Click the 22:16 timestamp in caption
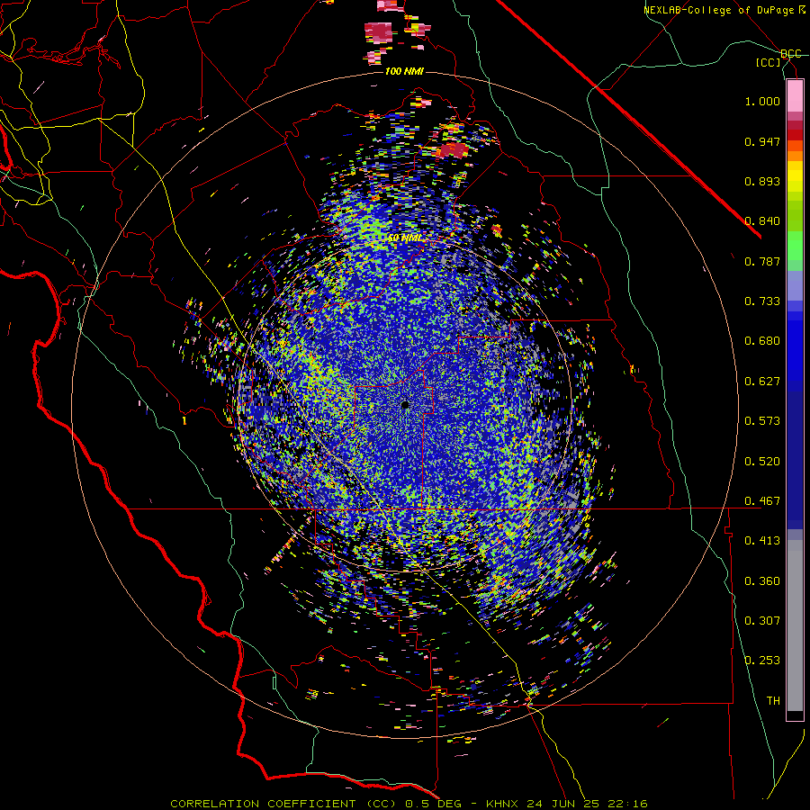810x810 pixels. point(627,804)
